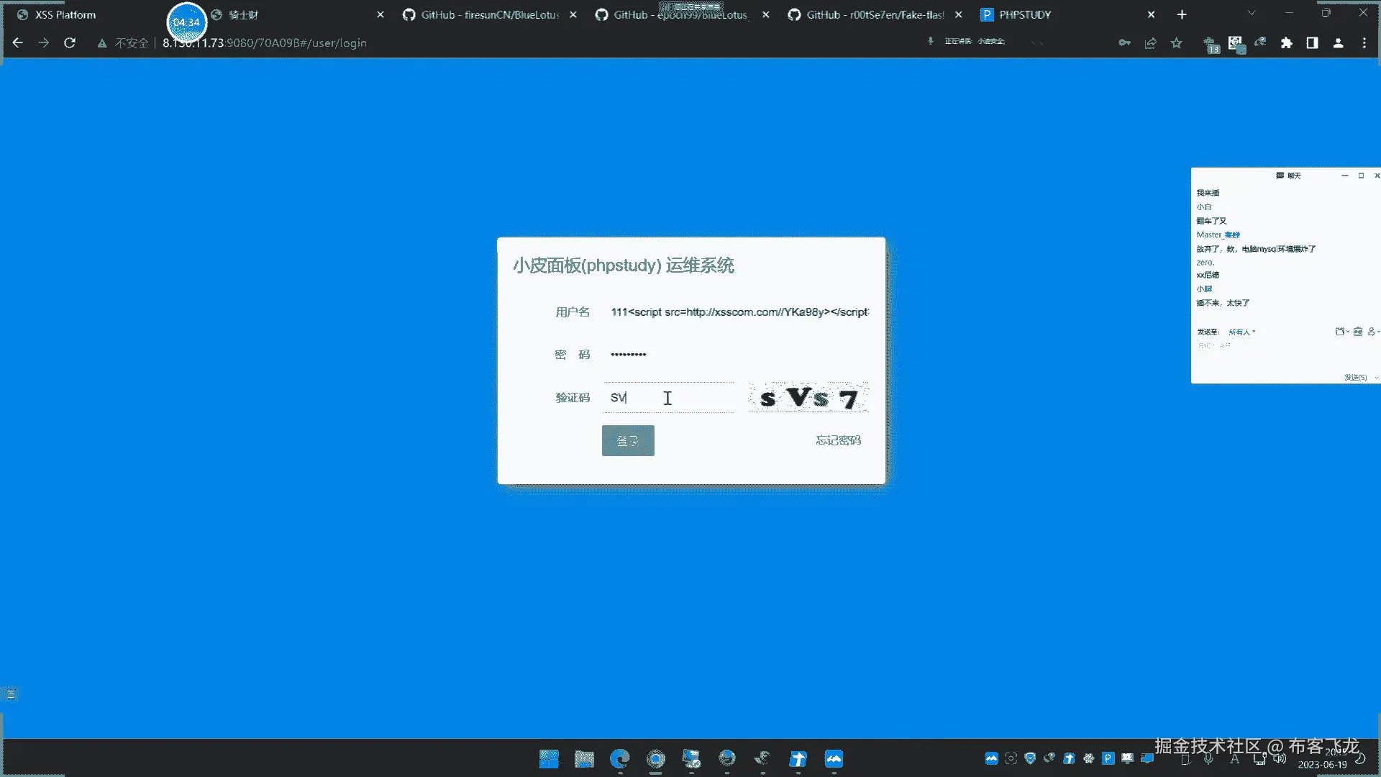The width and height of the screenshot is (1381, 777).
Task: Switch to GitHub firesunCN/BlueLotus tab
Action: coord(490,14)
